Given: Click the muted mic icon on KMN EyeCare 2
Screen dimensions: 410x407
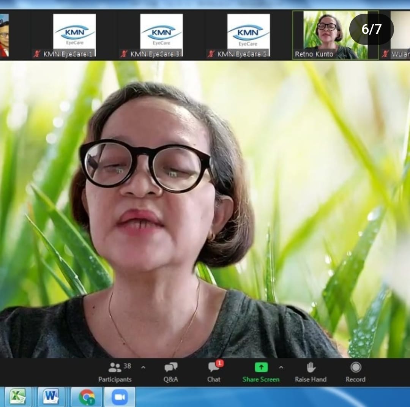Looking at the screenshot, I should point(211,54).
